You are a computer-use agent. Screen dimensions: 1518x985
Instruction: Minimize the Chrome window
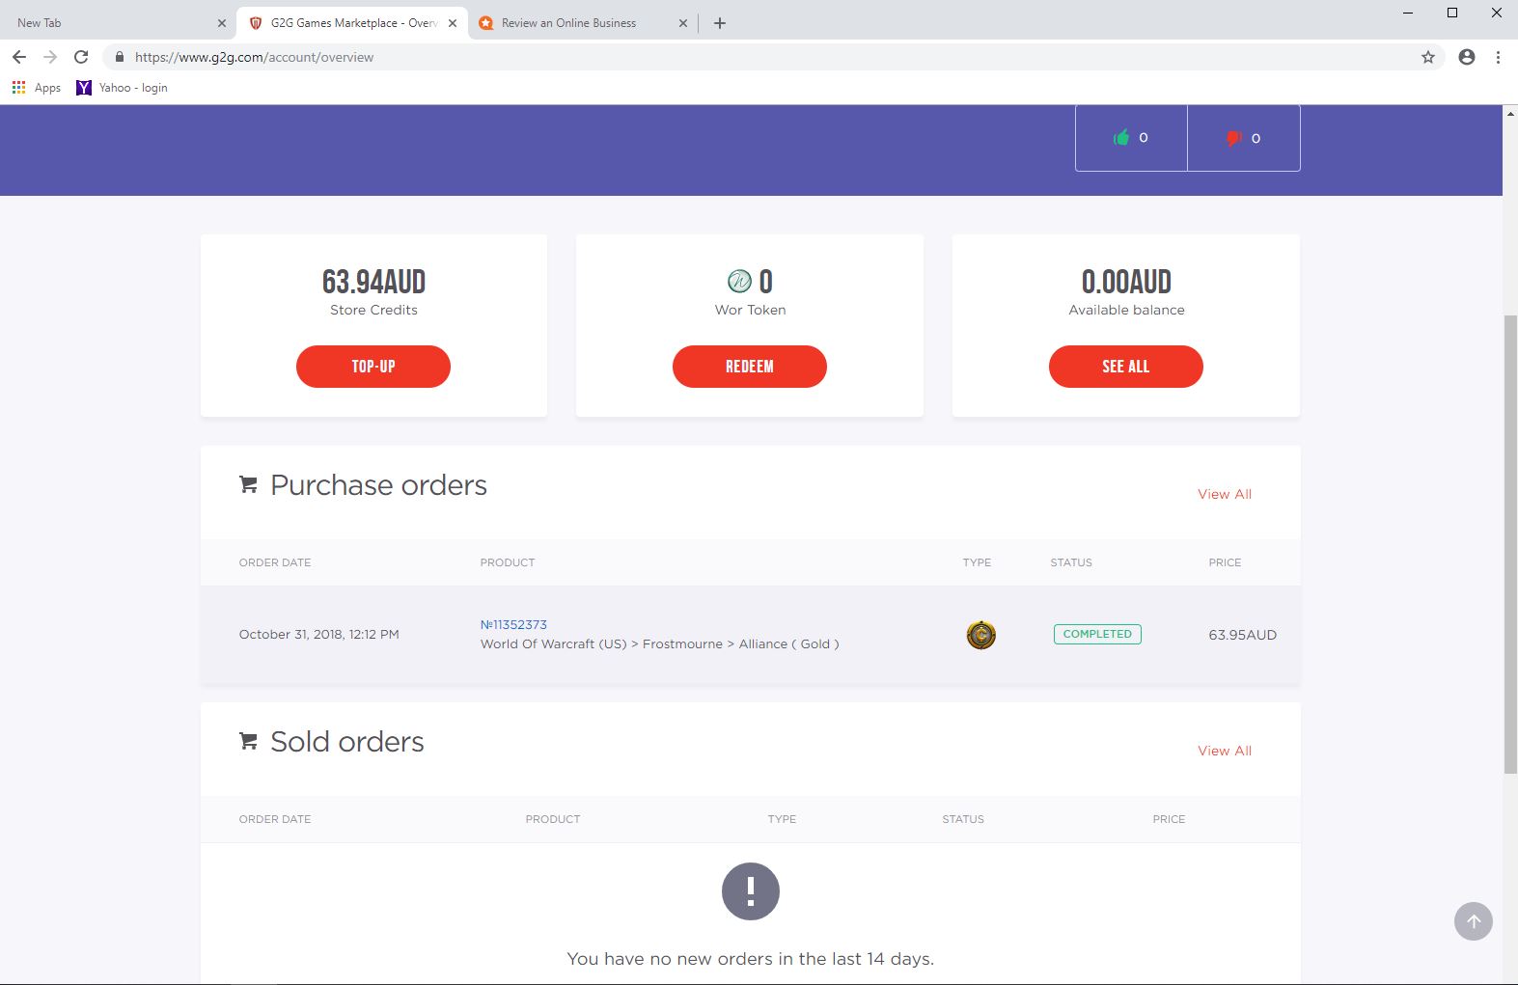pyautogui.click(x=1408, y=13)
